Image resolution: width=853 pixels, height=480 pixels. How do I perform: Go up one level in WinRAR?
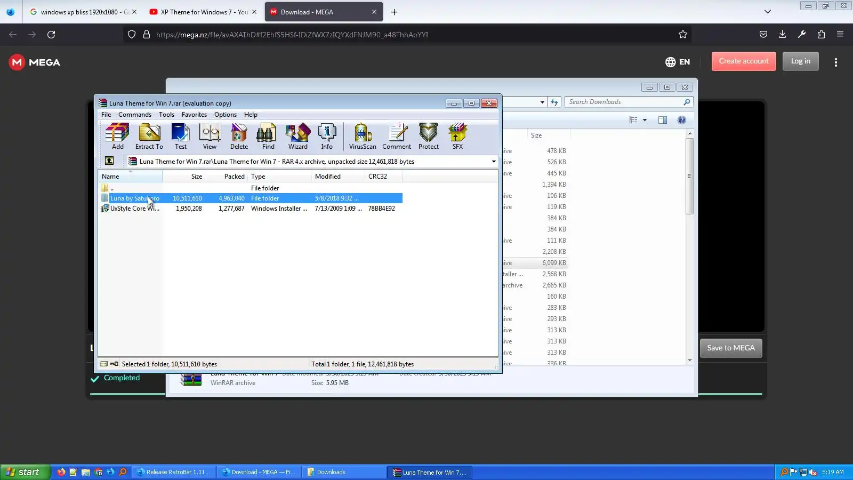tap(109, 161)
